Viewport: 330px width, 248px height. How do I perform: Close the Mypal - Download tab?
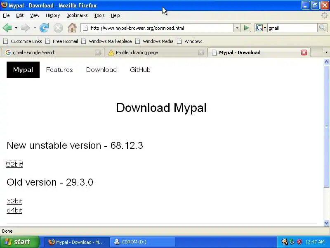tap(304, 52)
